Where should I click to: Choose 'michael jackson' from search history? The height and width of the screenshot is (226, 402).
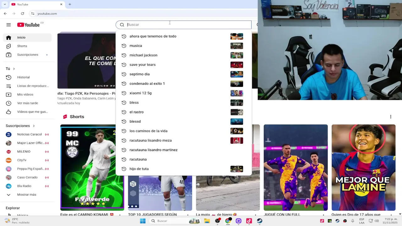point(183,55)
